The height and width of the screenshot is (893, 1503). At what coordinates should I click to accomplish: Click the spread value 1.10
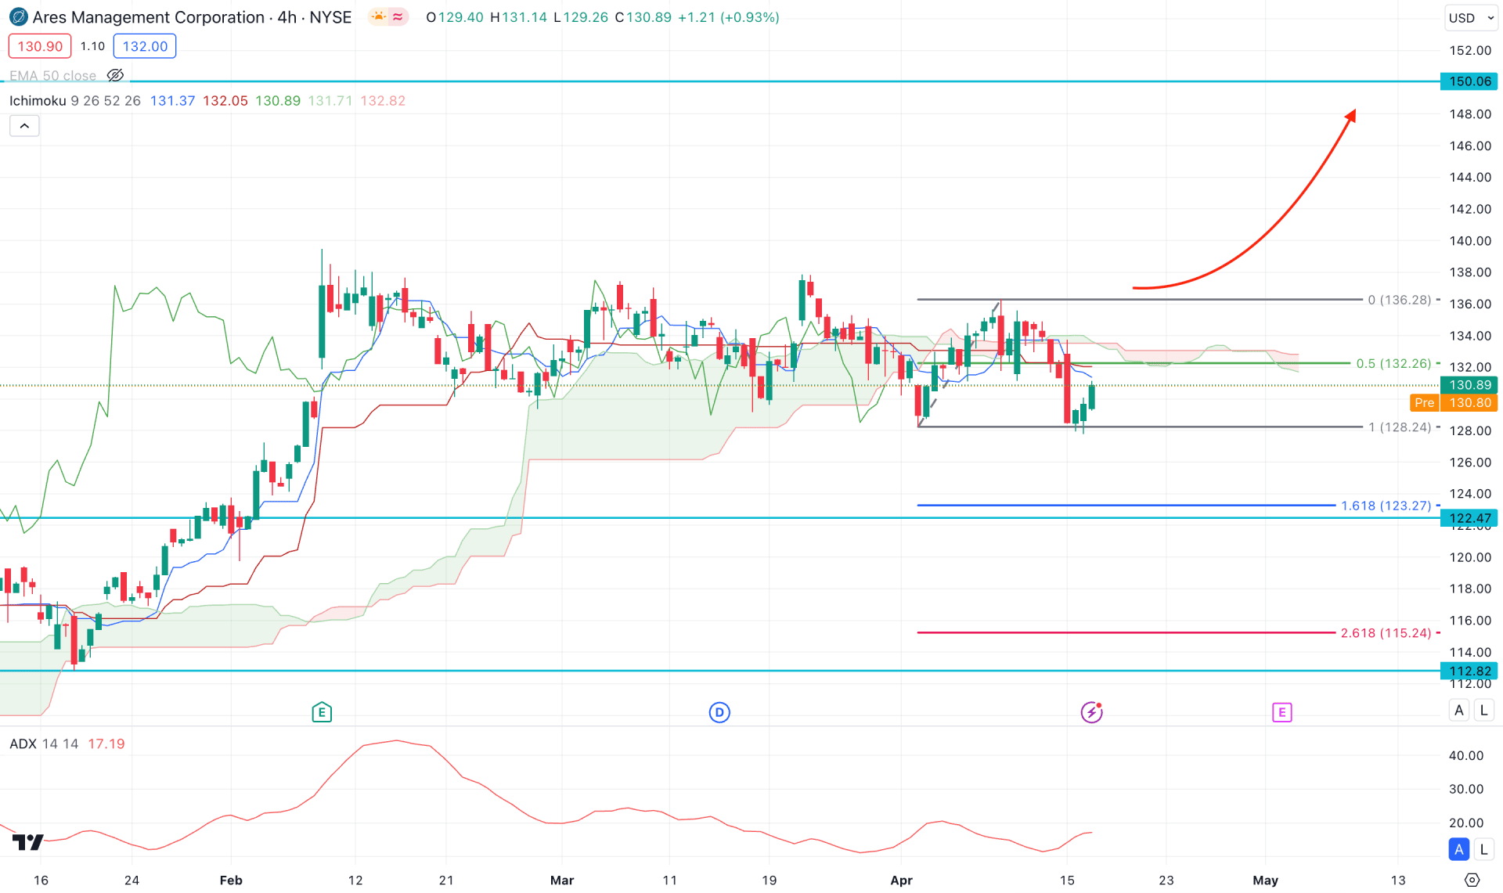pos(92,46)
